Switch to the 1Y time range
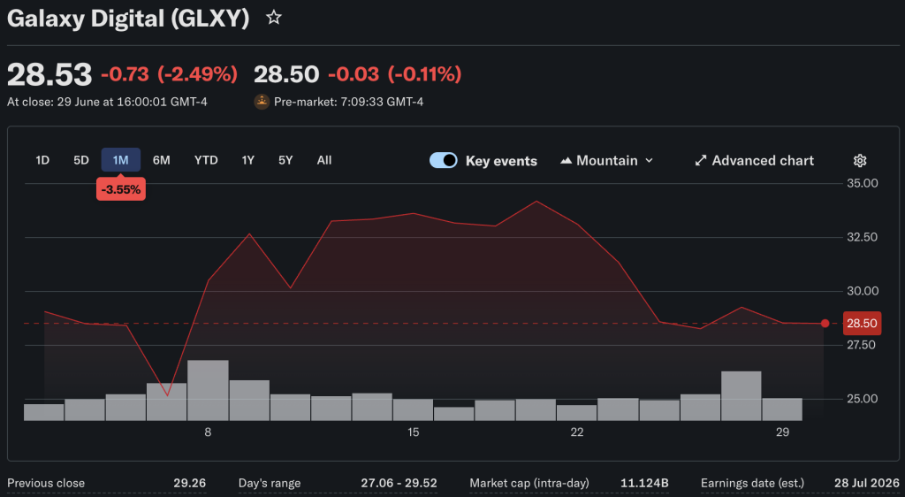Screen dimensions: 905x497 click(x=247, y=160)
